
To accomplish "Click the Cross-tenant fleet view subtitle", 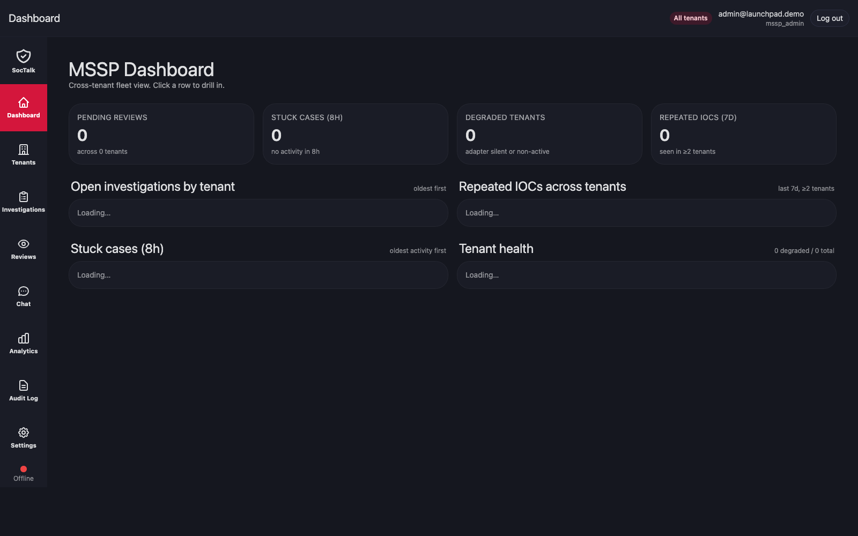I will pyautogui.click(x=146, y=85).
